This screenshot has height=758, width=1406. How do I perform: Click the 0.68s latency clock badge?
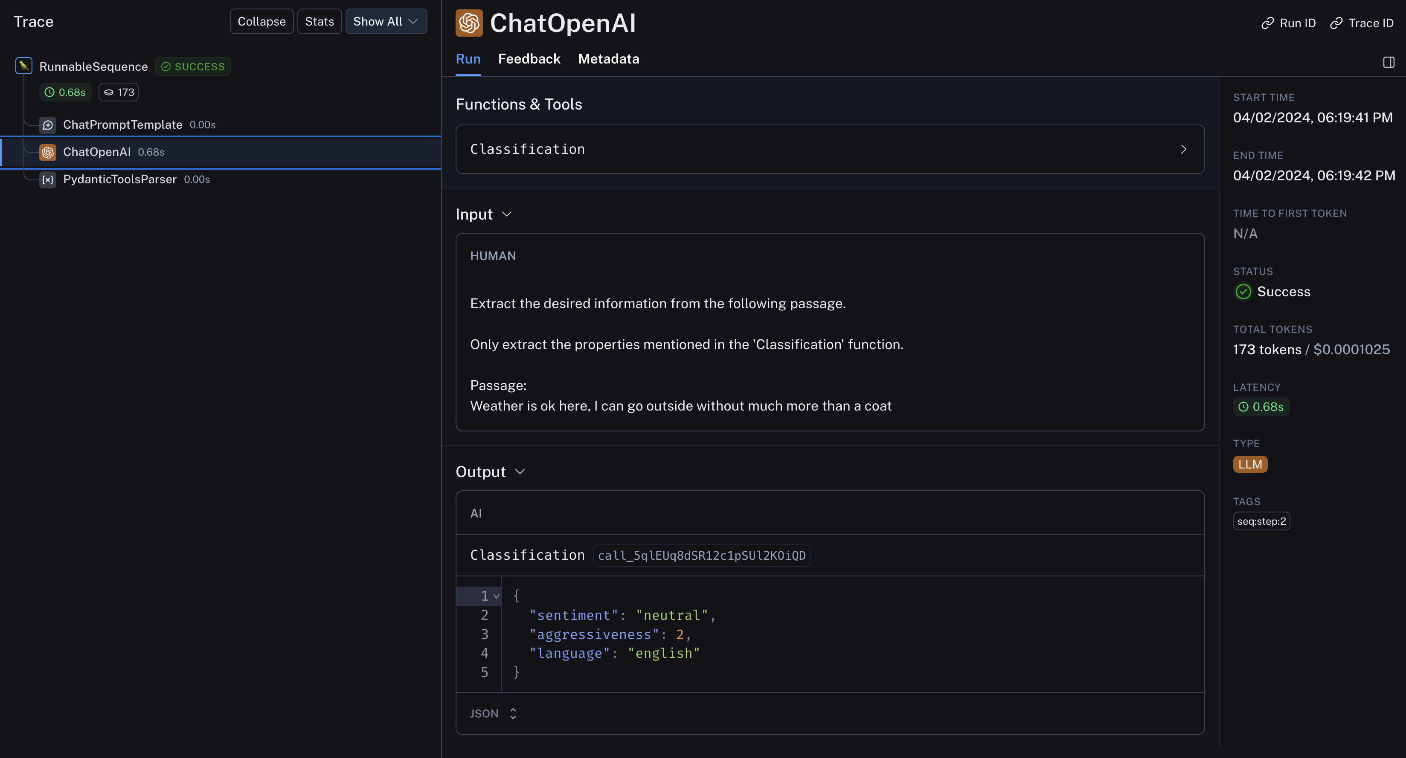click(x=65, y=92)
